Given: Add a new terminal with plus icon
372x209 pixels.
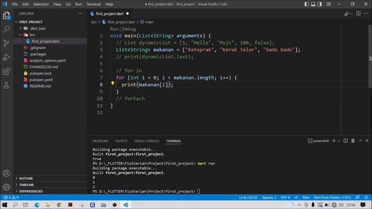Looking at the screenshot, I should tap(334, 140).
